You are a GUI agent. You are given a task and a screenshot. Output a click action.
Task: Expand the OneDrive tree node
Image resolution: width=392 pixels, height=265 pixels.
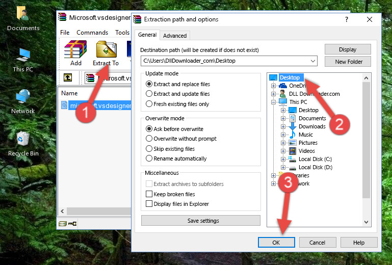(x=273, y=86)
